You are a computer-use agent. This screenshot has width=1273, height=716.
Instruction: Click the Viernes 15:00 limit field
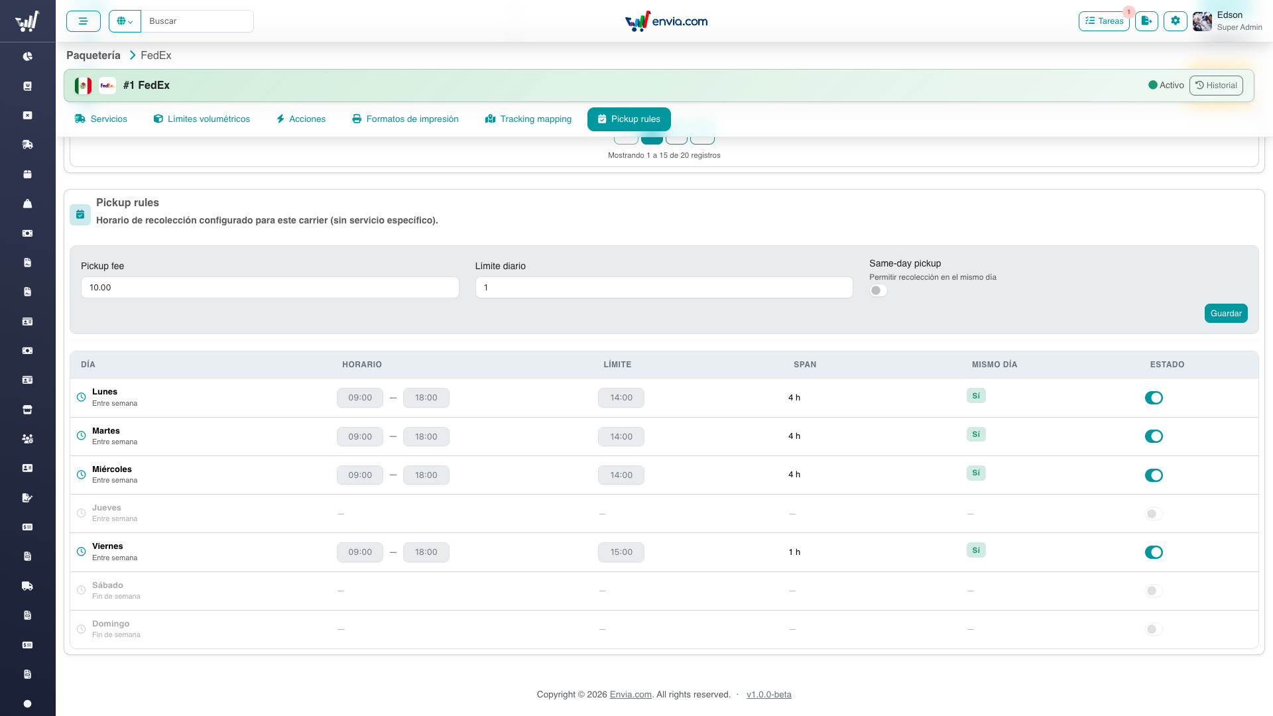click(621, 552)
